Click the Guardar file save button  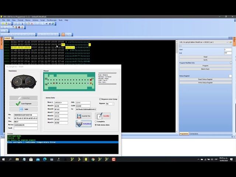click(84, 116)
